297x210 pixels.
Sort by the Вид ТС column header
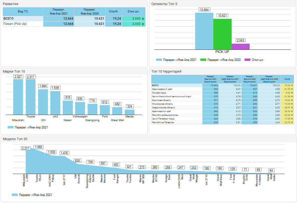pos(23,12)
